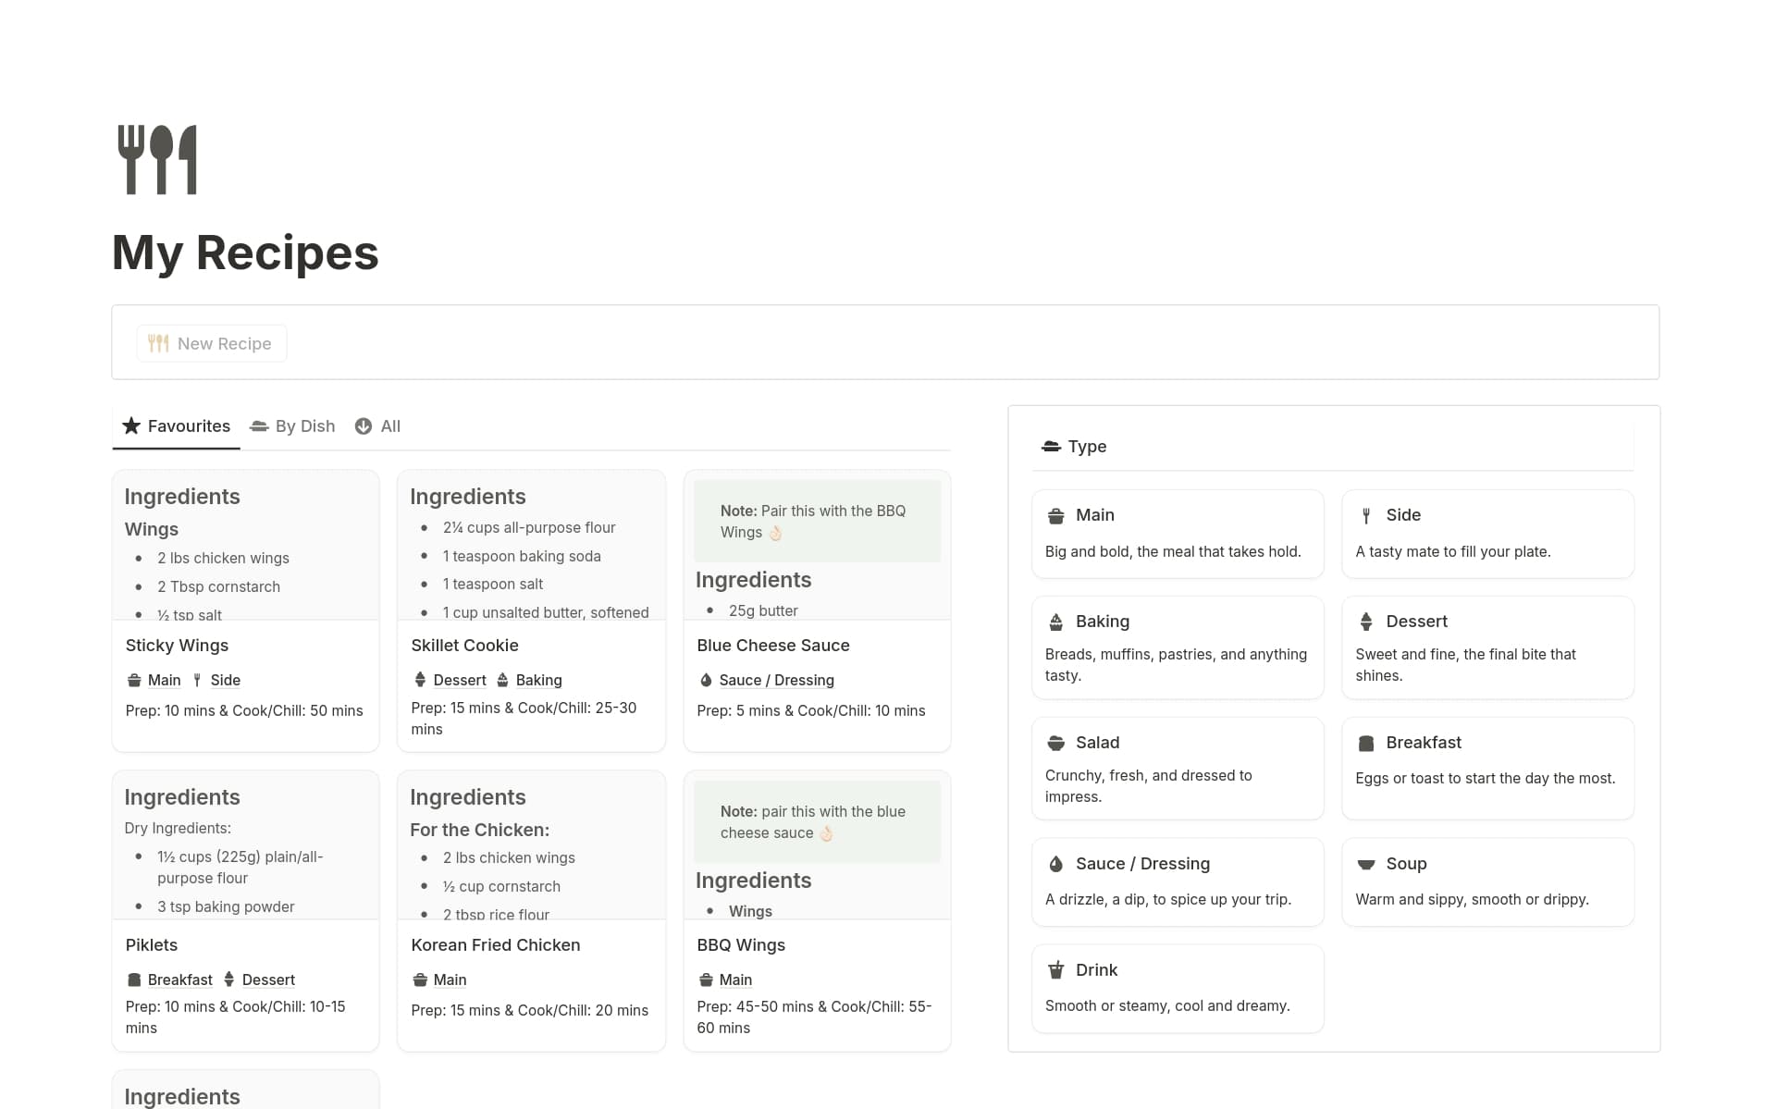Click the Type section header
The width and height of the screenshot is (1776, 1109).
[x=1086, y=447]
